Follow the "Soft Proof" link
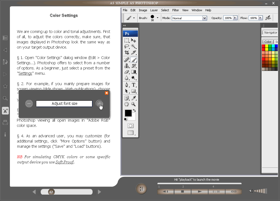Image resolution: width=280 pixels, height=201 pixels. (x=65, y=162)
